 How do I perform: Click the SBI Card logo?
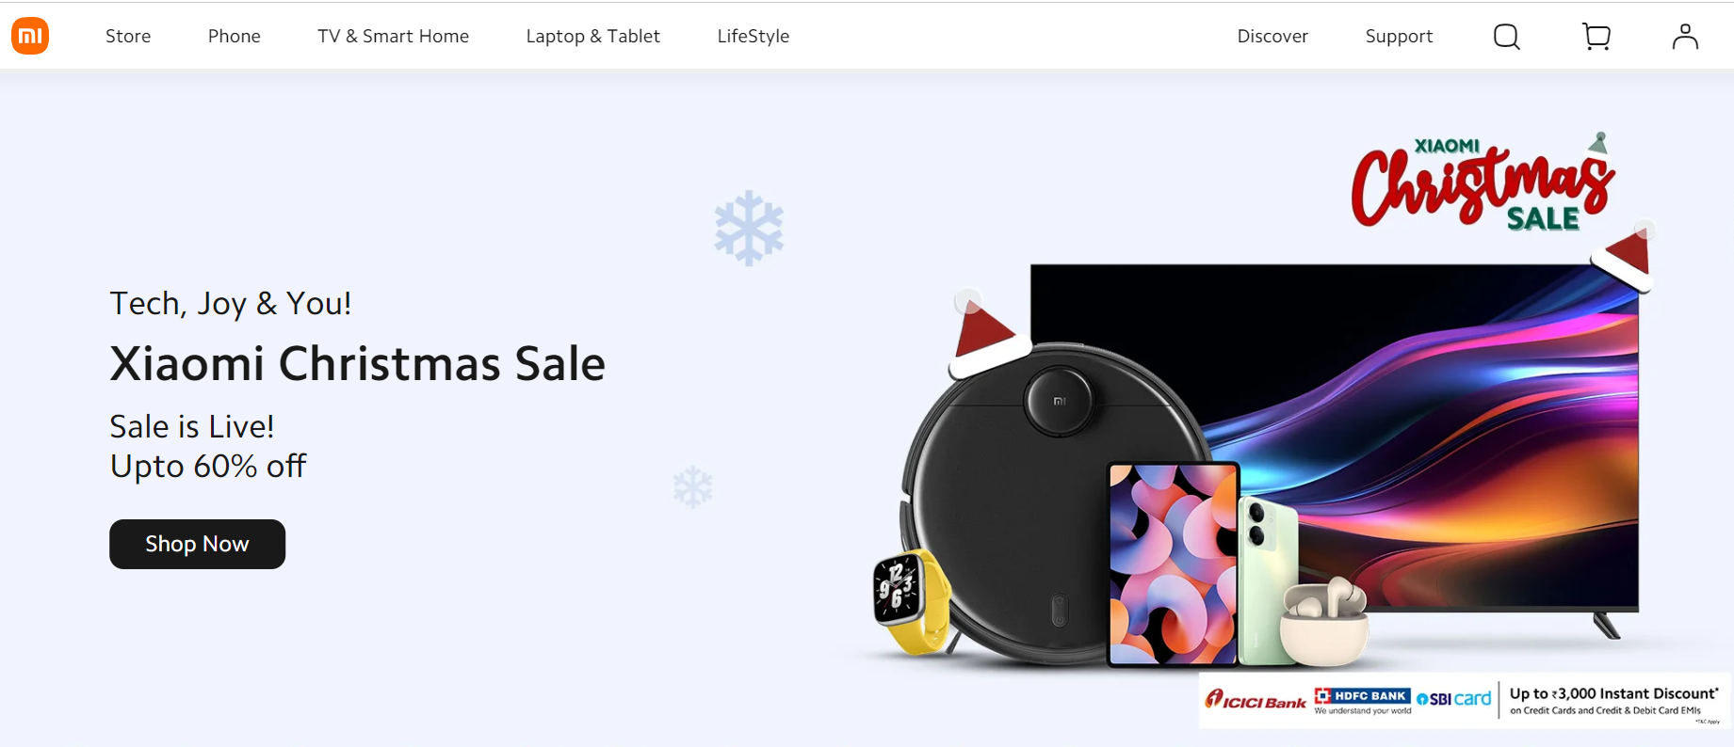coord(1454,699)
